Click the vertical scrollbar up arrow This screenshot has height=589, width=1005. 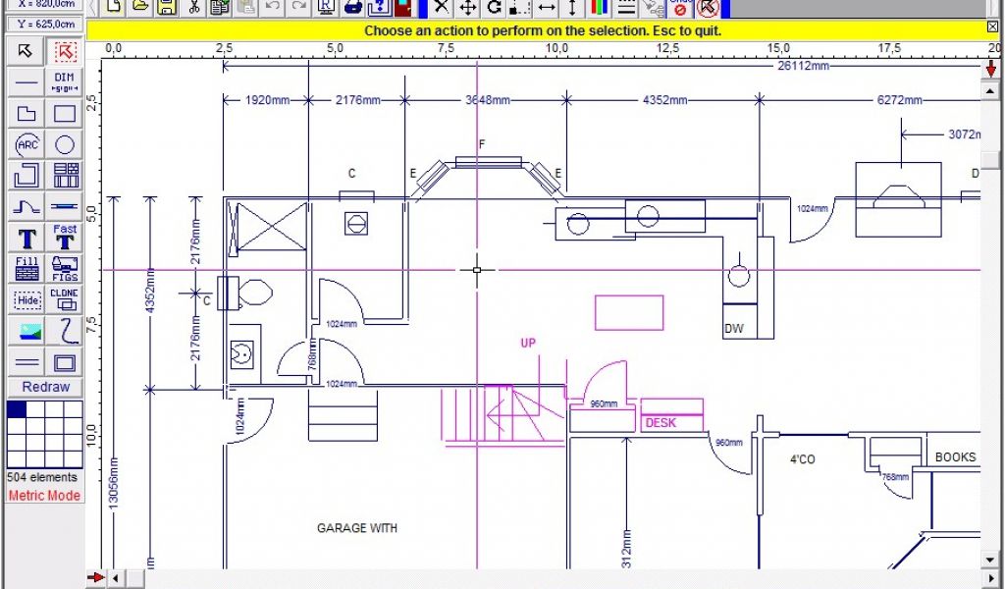click(990, 88)
